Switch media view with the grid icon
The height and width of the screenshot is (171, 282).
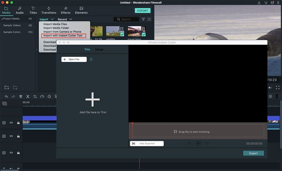(149, 19)
